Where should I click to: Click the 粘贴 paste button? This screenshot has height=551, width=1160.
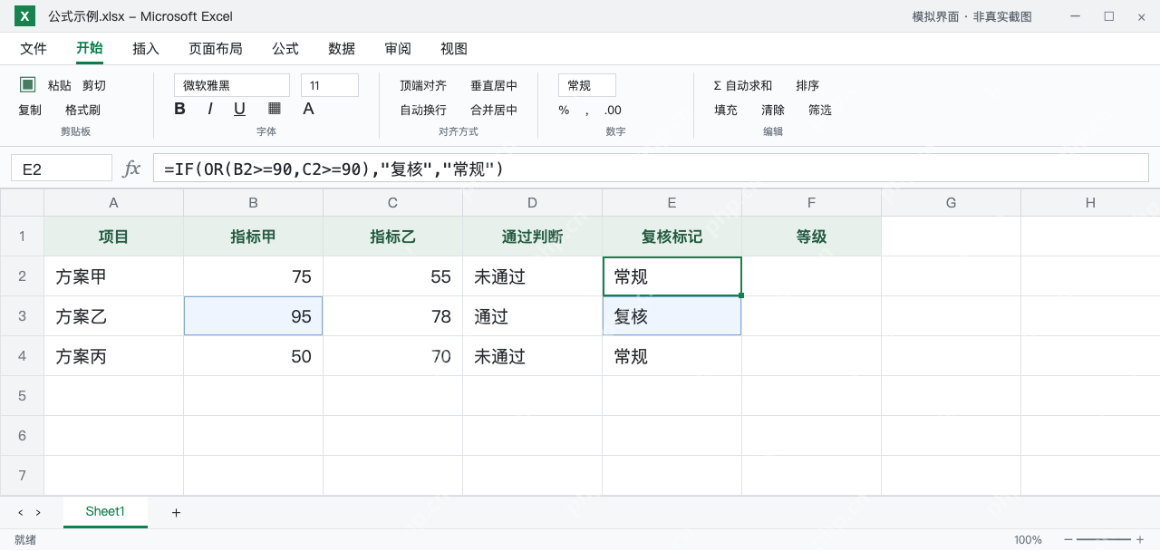click(x=60, y=85)
